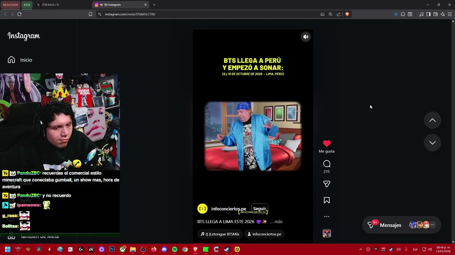This screenshot has height=255, width=455.
Task: Open the music note playlist icon
Action: [x=421, y=14]
